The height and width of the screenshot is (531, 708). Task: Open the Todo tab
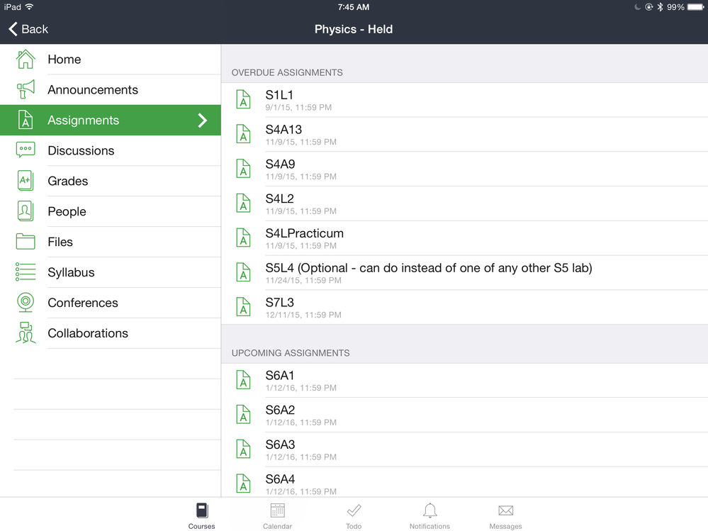(x=354, y=516)
